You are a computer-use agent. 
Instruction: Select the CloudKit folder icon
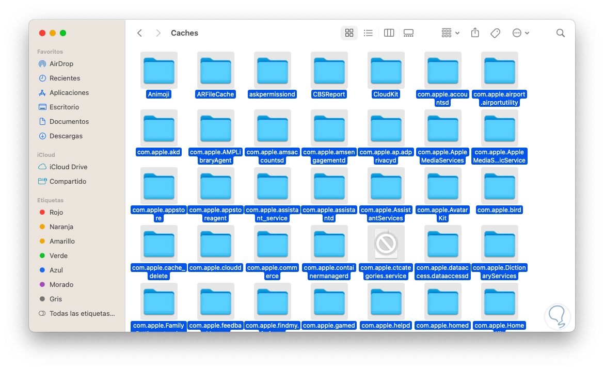[x=386, y=71]
